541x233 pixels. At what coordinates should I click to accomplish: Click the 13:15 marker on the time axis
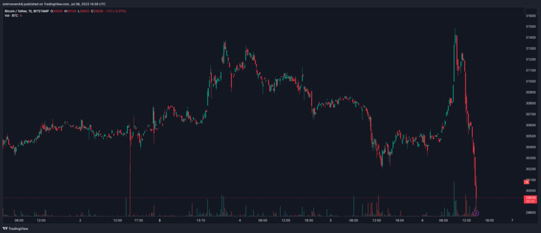click(x=200, y=220)
